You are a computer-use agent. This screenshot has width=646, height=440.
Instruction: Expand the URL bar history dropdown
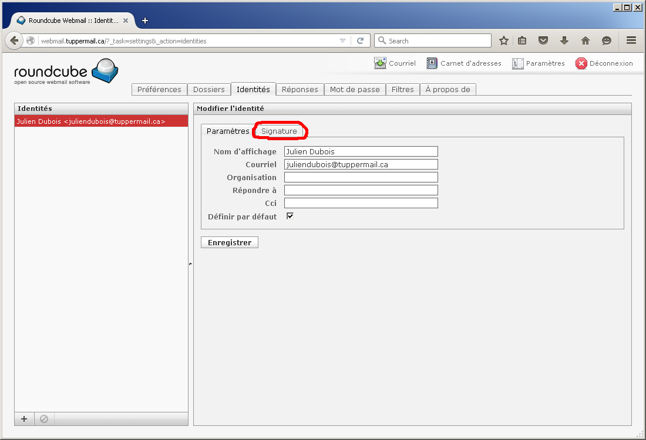343,41
